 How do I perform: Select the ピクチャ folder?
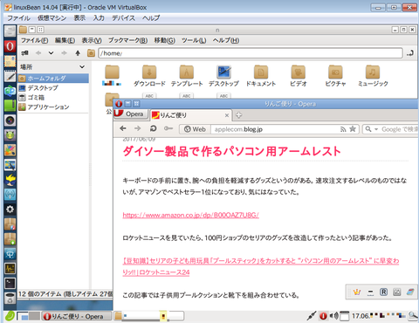(x=335, y=76)
